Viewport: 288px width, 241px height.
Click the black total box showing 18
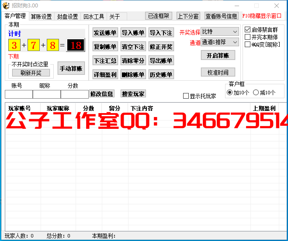click(x=76, y=45)
